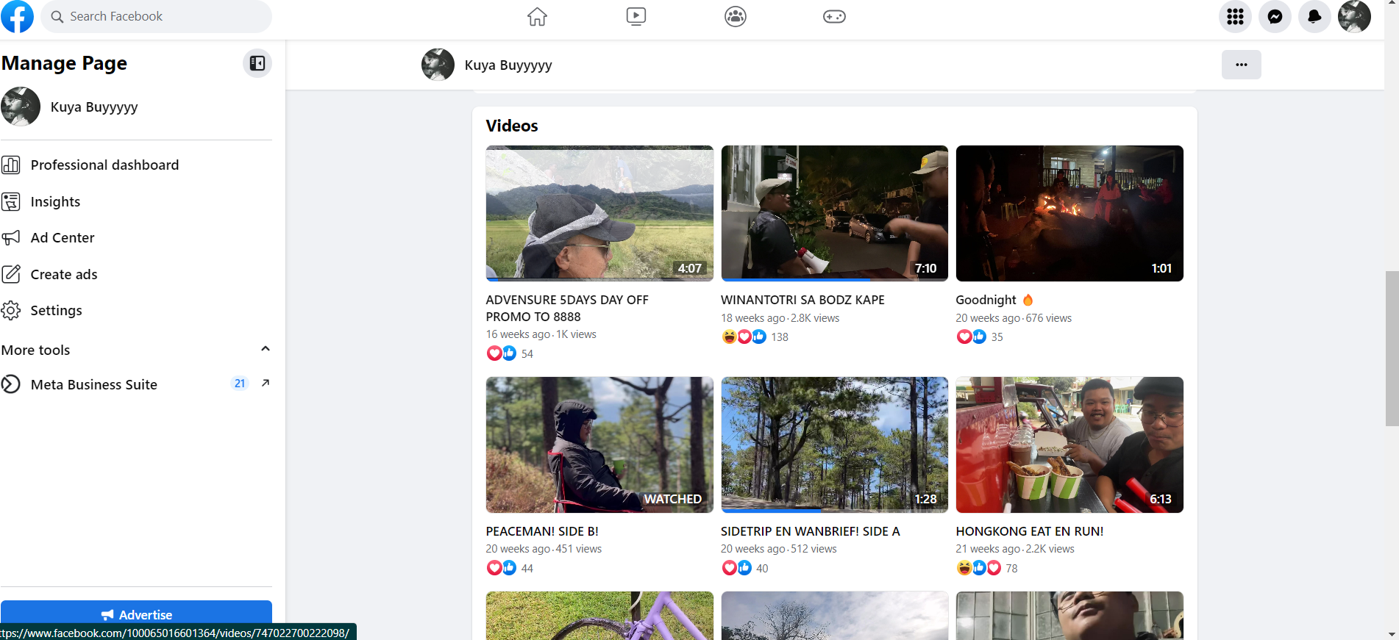This screenshot has width=1399, height=640.
Task: Click the progress bar on ADVENSURE video thumbnail
Action: (599, 279)
